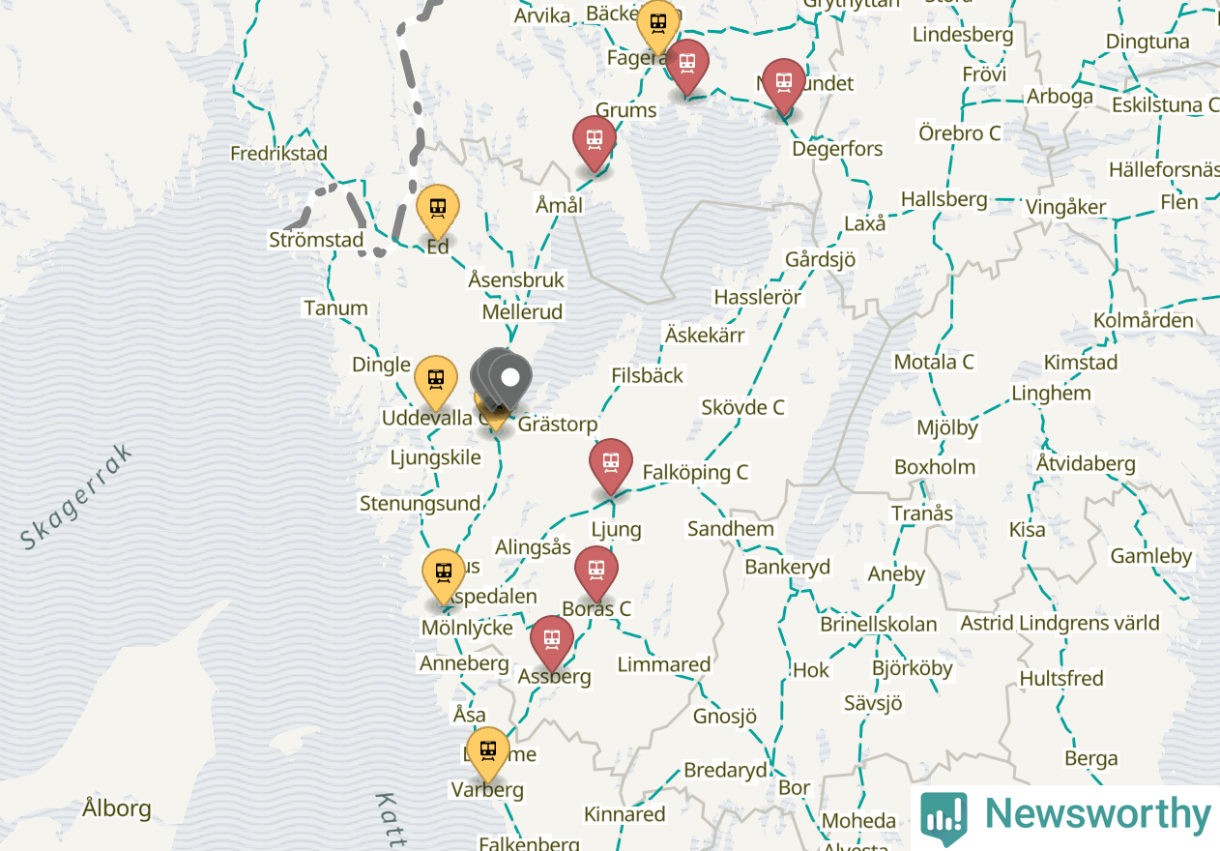The width and height of the screenshot is (1220, 851).
Task: Click the red train marker above Borås C
Action: 596,572
